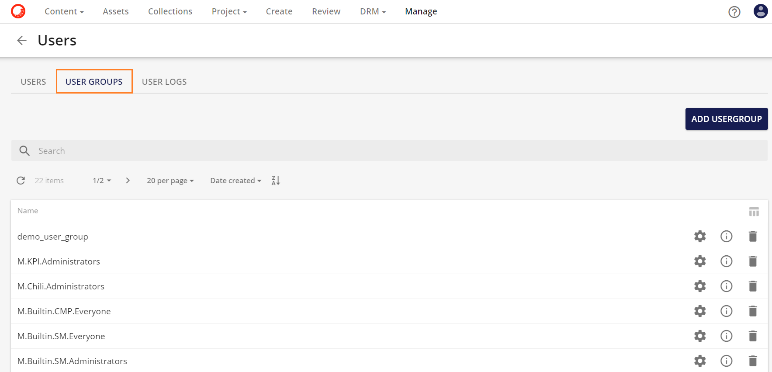Open the Collections menu item
772x372 pixels.
pyautogui.click(x=170, y=11)
